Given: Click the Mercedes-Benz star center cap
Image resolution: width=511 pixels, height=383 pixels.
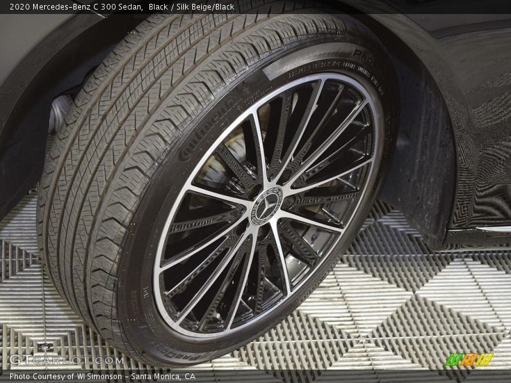Looking at the screenshot, I should pyautogui.click(x=266, y=206).
